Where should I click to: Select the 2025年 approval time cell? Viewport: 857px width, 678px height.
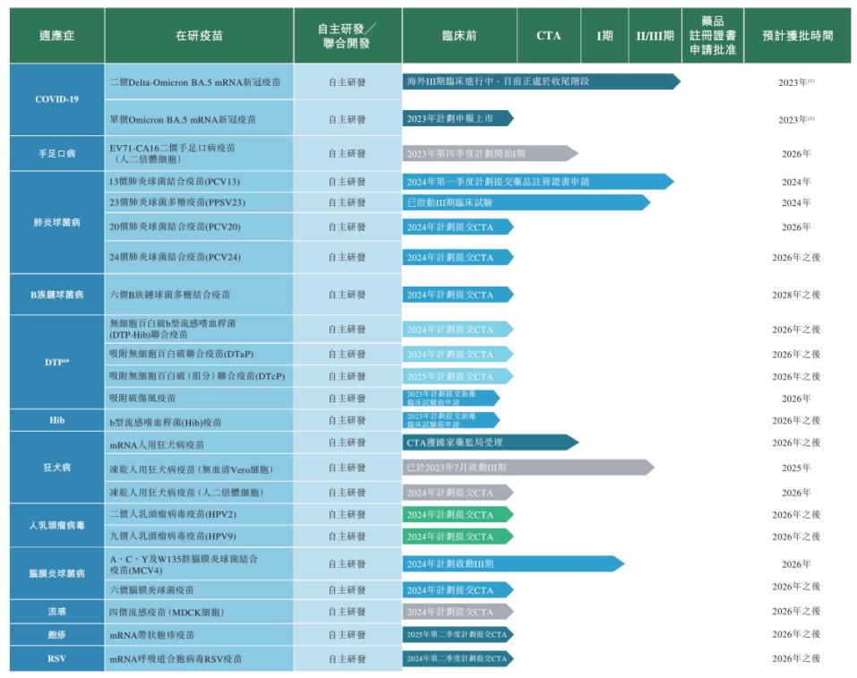point(796,468)
